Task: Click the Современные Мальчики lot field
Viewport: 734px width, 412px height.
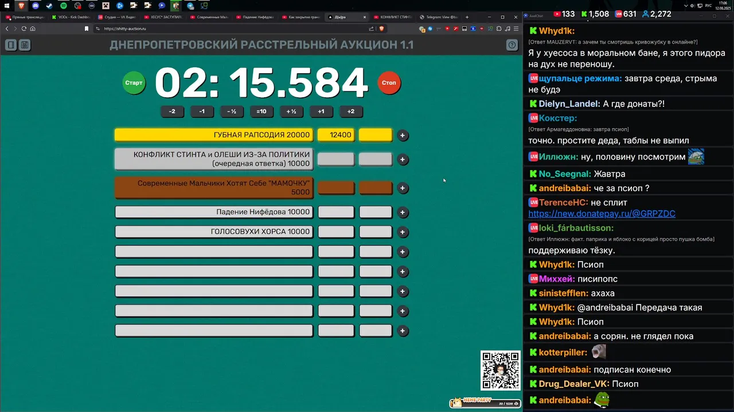Action: [214, 188]
